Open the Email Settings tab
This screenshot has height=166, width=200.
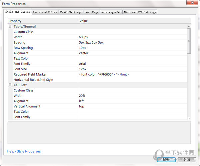71,12
